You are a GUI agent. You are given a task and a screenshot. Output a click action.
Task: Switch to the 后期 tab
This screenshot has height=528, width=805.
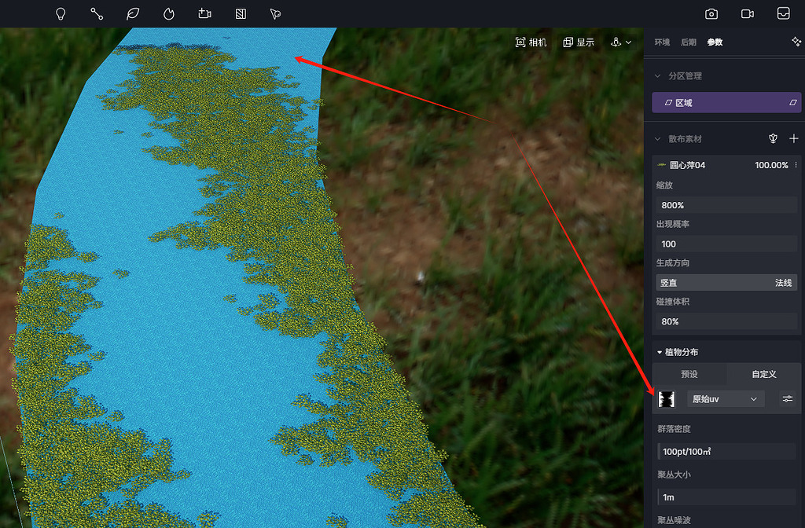tap(689, 42)
